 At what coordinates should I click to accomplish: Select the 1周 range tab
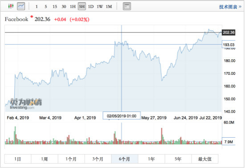[45, 159]
